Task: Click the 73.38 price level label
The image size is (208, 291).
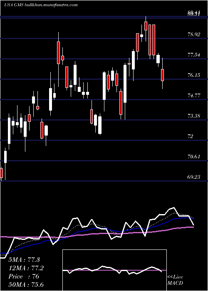Action: point(194,116)
